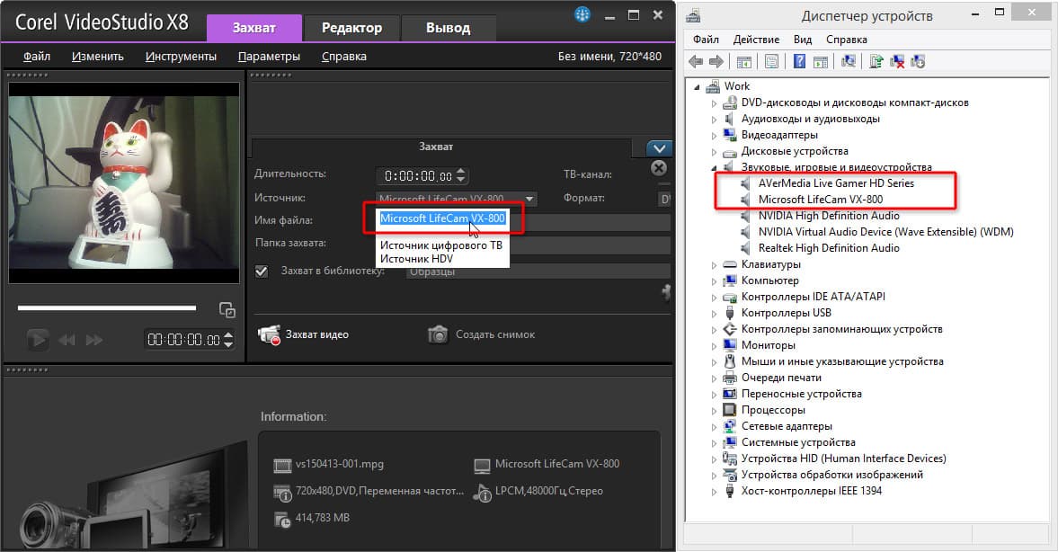Select Realtek High Definition Audio device
This screenshot has height=552, width=1058.
829,247
